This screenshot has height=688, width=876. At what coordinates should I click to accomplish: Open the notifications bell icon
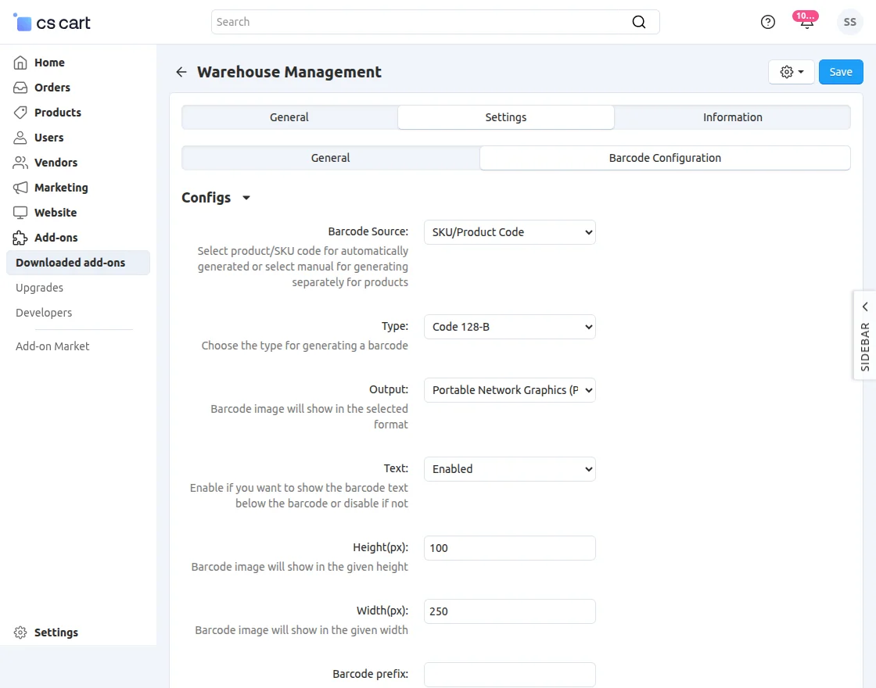point(806,22)
